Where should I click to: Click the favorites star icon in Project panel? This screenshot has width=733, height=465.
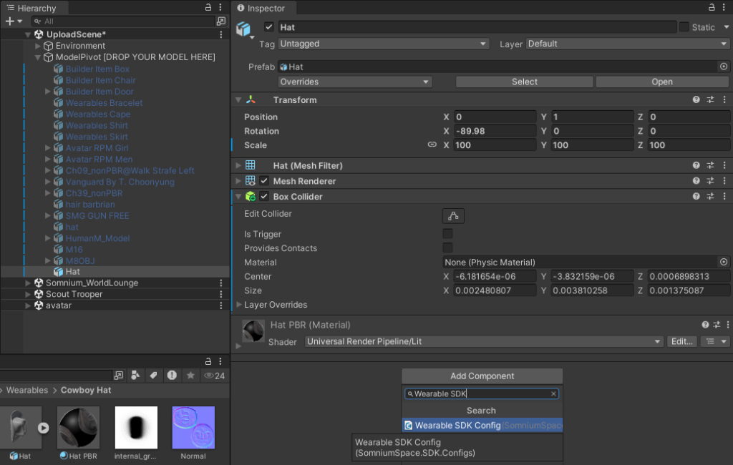tap(190, 376)
